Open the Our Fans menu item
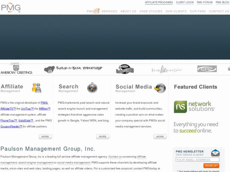 click(198, 11)
